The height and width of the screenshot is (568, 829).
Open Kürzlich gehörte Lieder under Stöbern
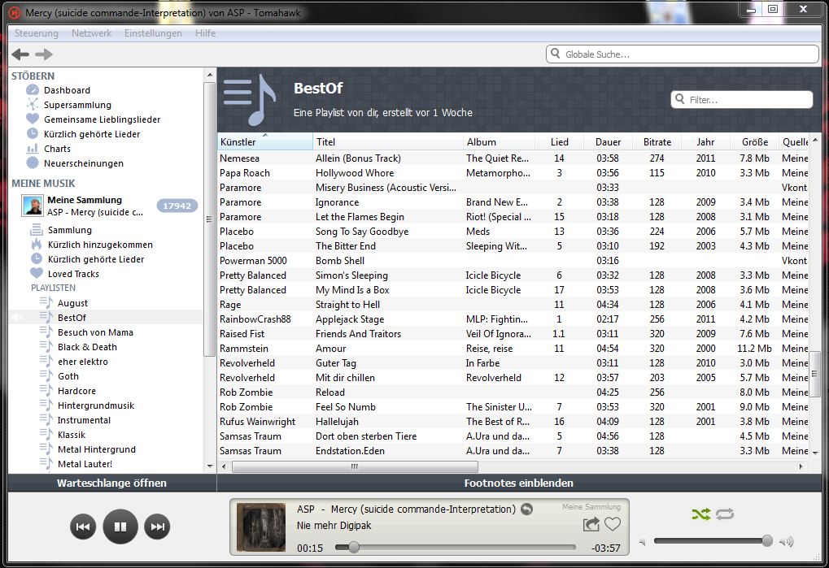pos(92,134)
